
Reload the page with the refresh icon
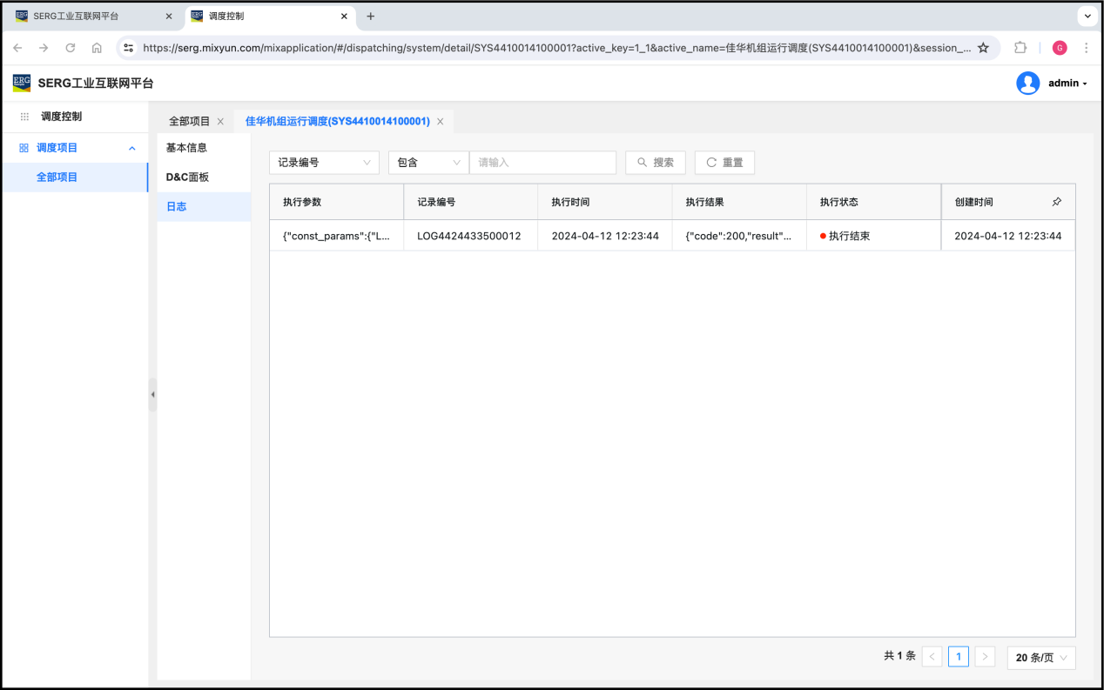tap(71, 48)
